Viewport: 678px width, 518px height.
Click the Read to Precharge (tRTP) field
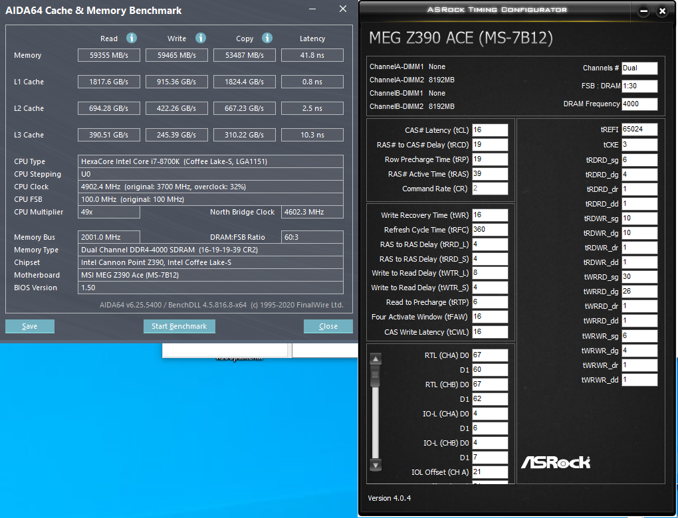[490, 302]
